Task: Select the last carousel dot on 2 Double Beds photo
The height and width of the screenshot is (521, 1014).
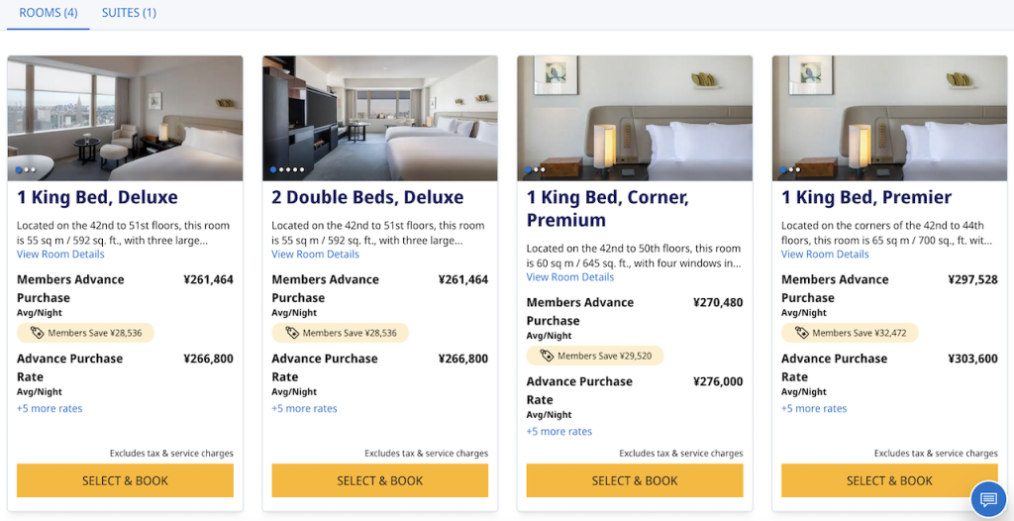Action: click(301, 169)
